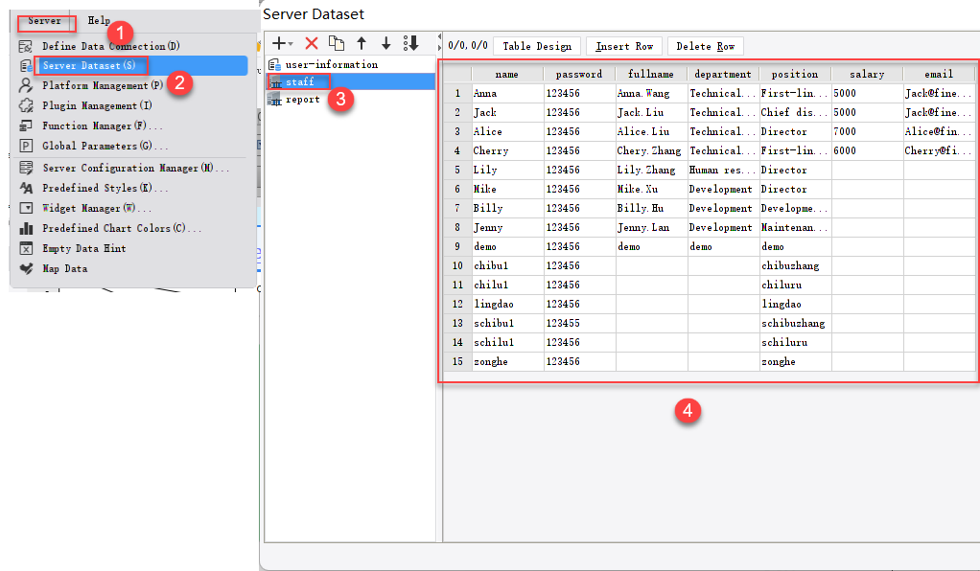Click Anna's salary cell showing 5000
980x571 pixels.
tap(865, 93)
